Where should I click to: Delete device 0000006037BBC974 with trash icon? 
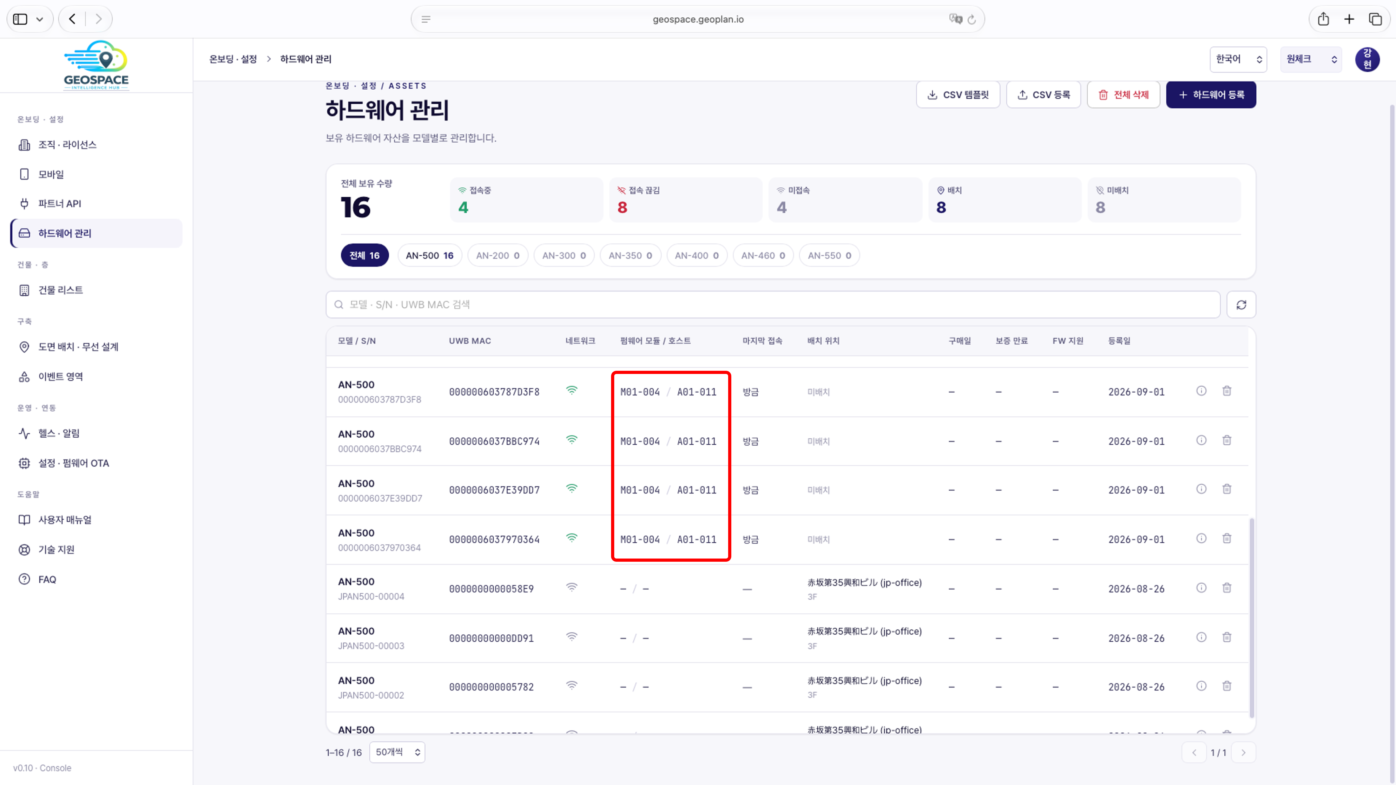1227,441
